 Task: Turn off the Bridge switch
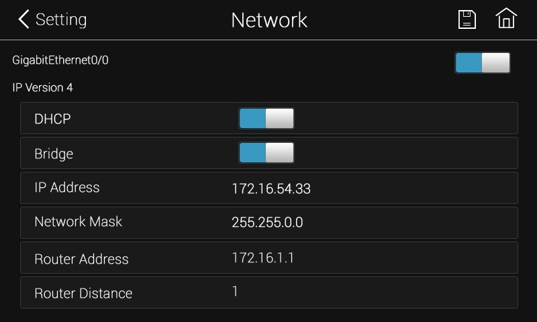pyautogui.click(x=266, y=153)
